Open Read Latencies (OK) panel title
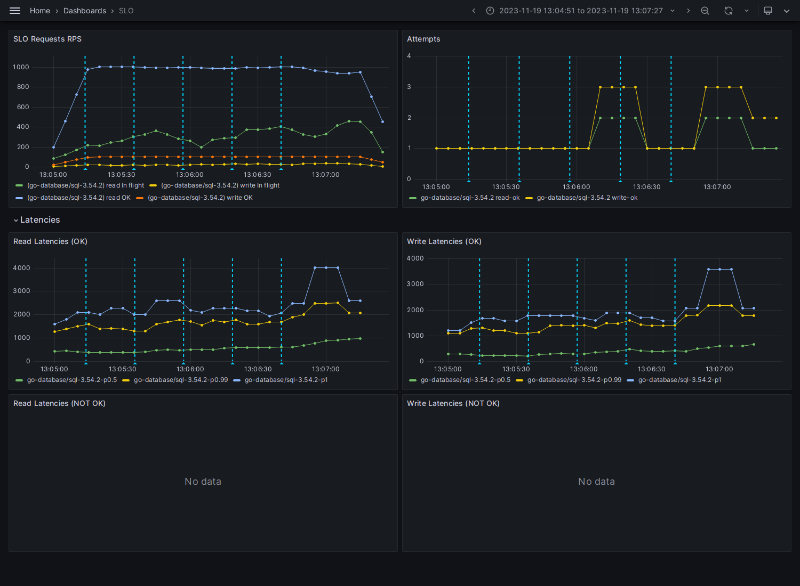800x586 pixels. pyautogui.click(x=50, y=241)
